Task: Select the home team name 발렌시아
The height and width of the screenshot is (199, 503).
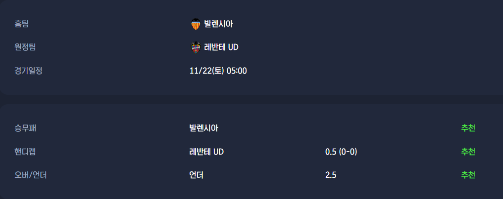Action: coord(218,24)
